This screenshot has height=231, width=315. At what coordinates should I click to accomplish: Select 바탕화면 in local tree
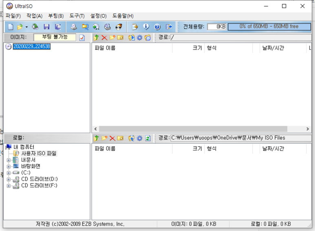click(31, 166)
